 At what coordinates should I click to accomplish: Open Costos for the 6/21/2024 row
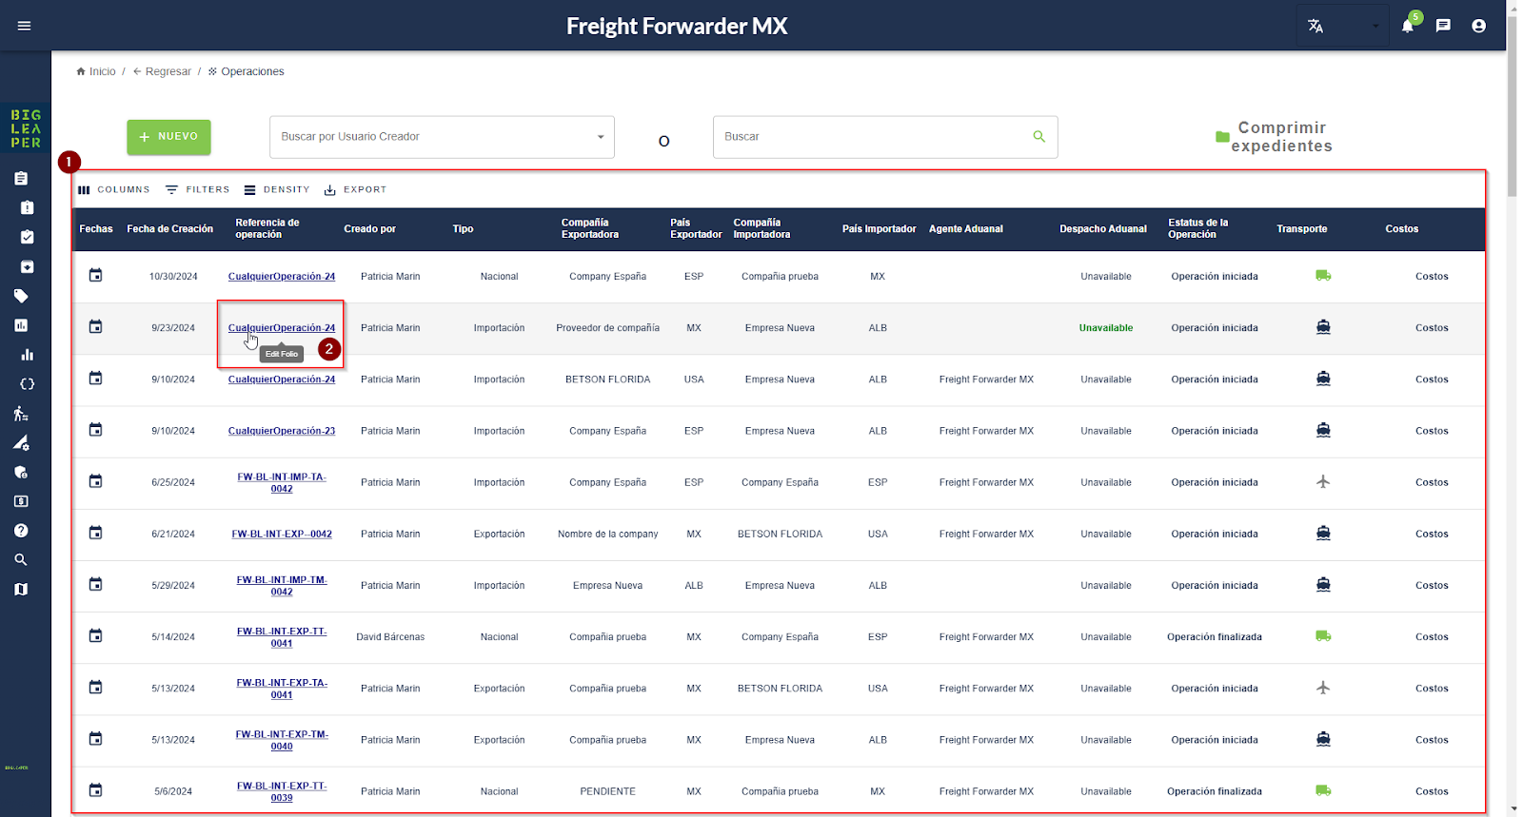[x=1432, y=535]
